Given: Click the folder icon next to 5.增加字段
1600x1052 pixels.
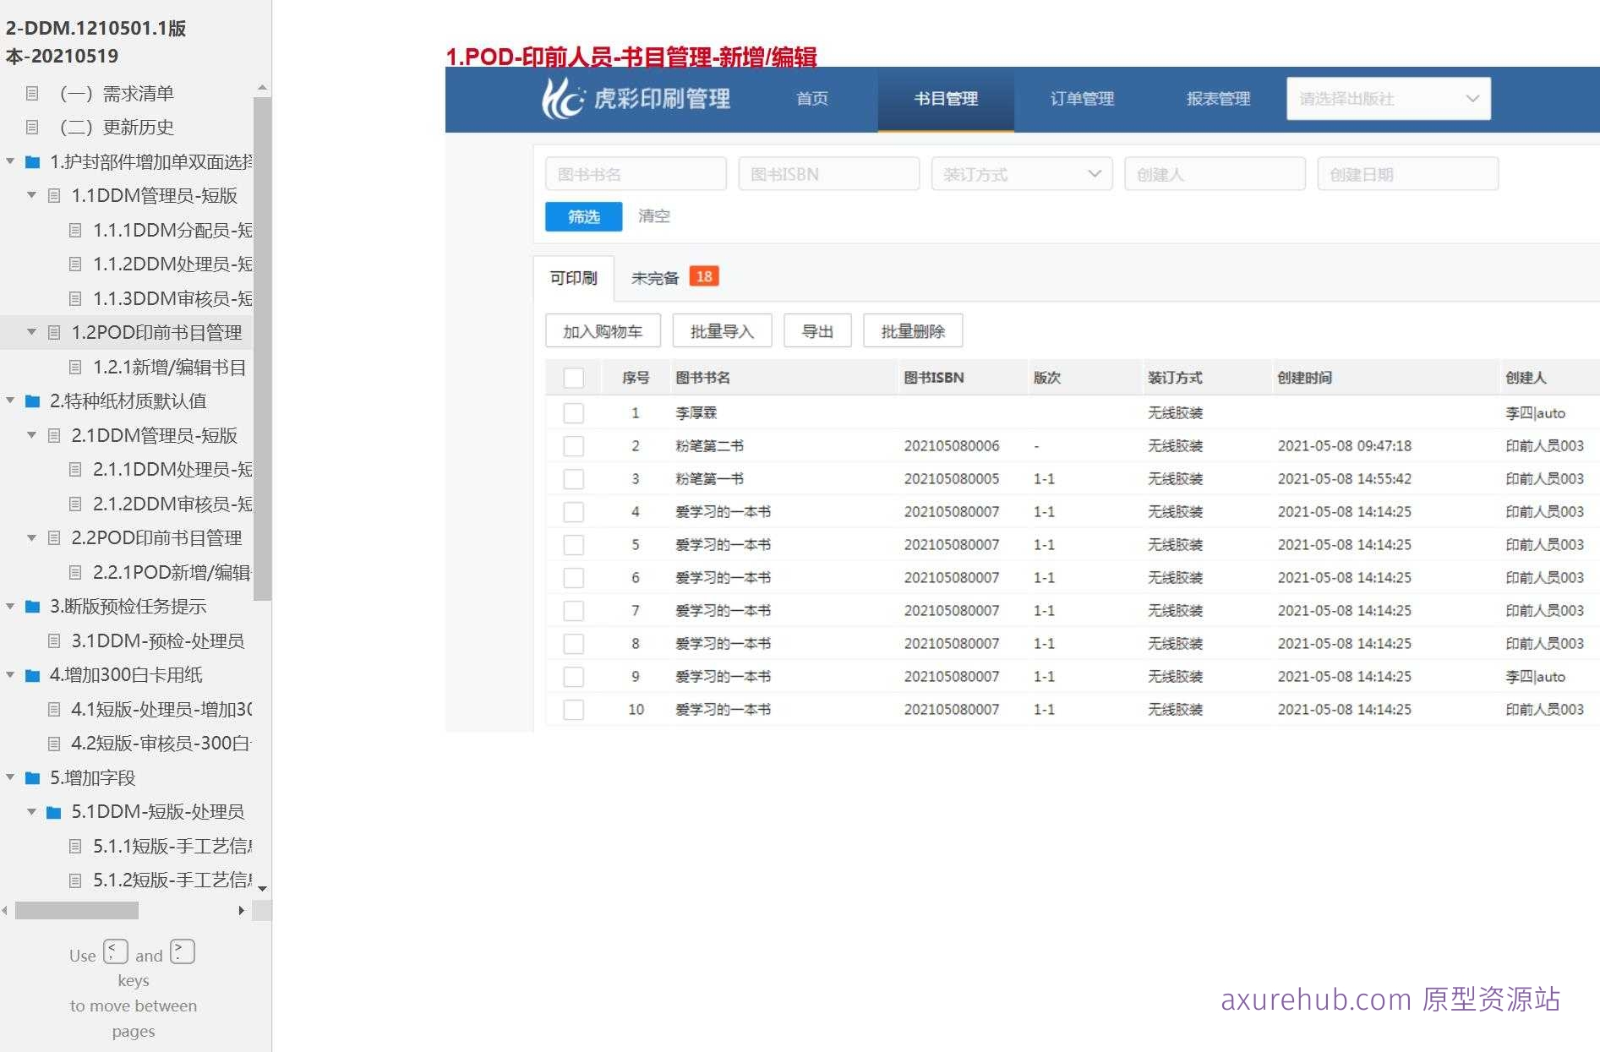Looking at the screenshot, I should (x=31, y=777).
